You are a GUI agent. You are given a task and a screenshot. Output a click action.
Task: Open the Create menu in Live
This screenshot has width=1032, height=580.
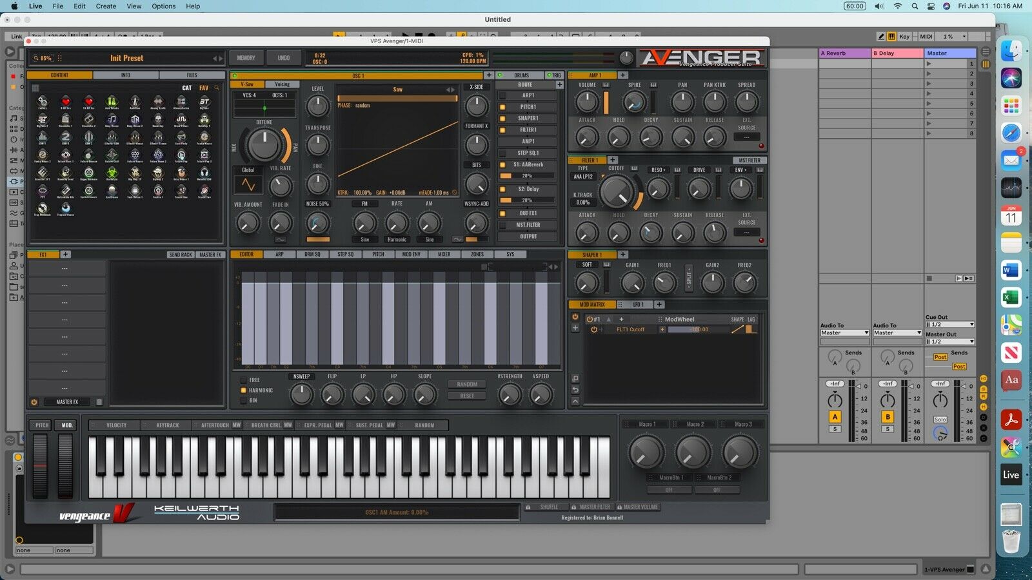pos(106,6)
